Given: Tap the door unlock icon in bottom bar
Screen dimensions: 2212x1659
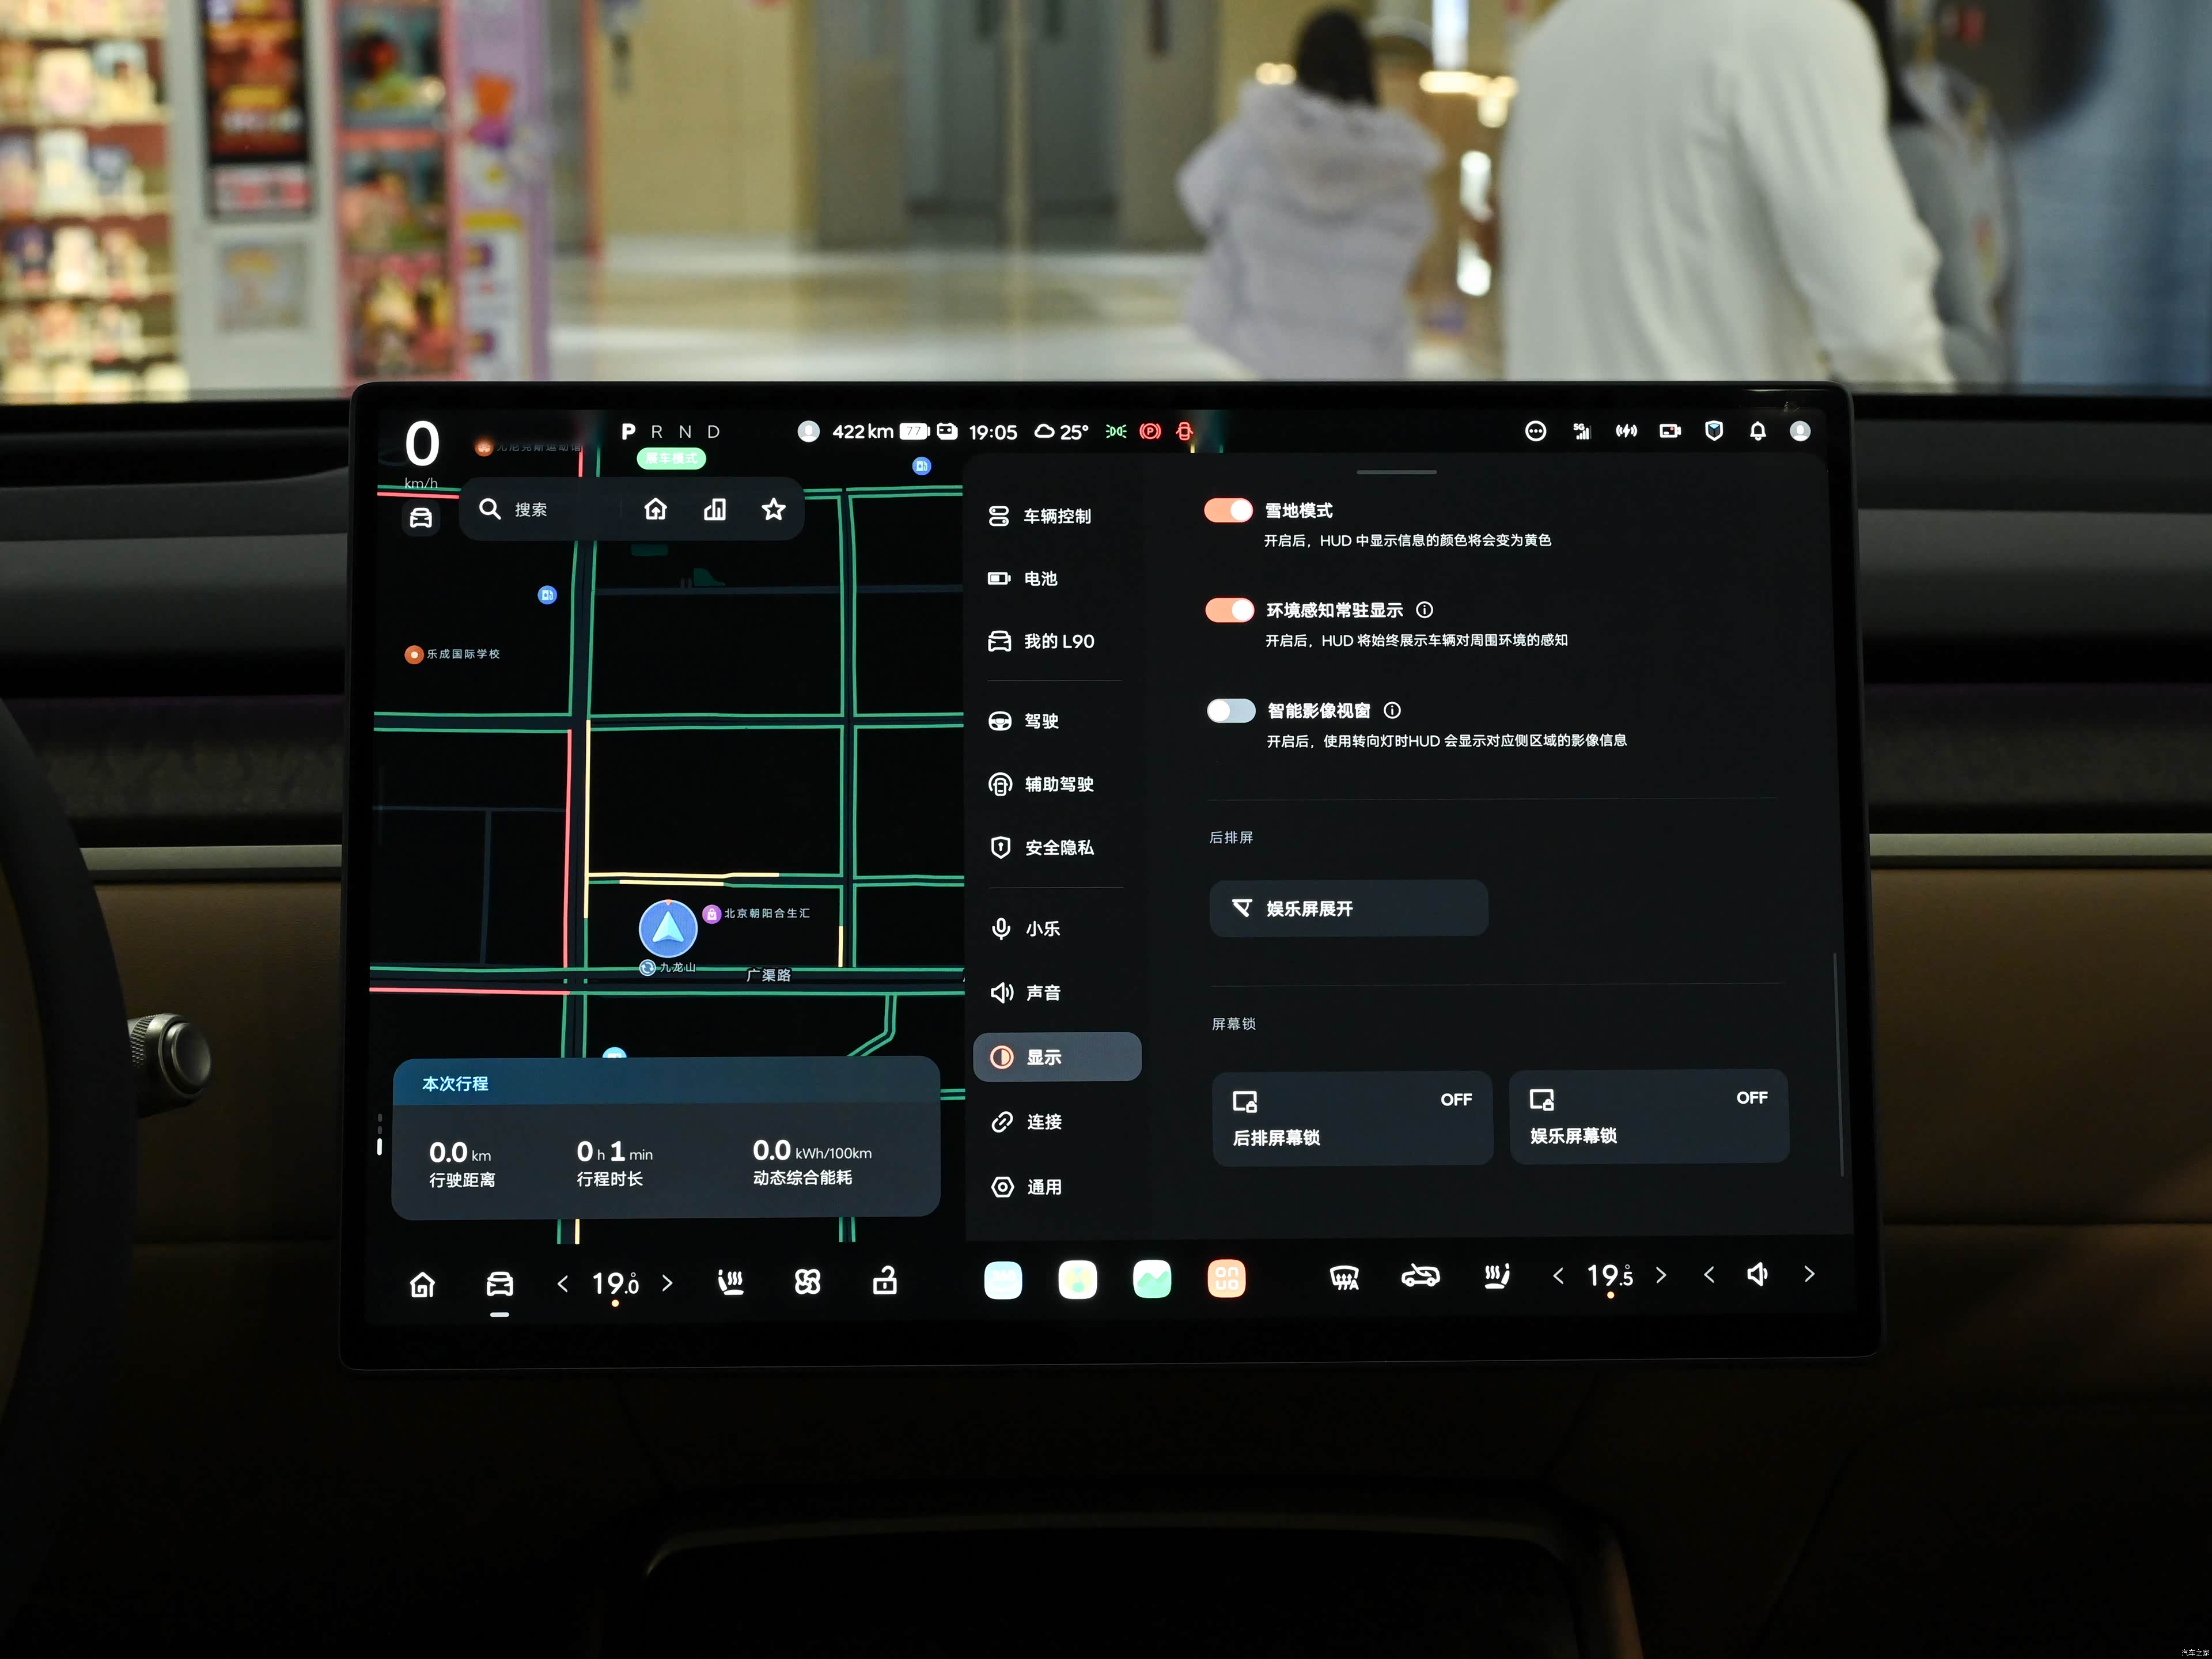Looking at the screenshot, I should point(884,1281).
